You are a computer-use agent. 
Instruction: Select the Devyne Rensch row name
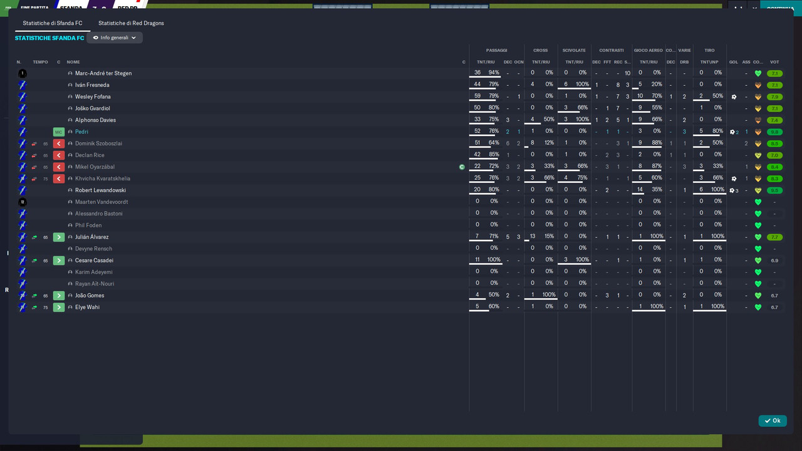click(93, 249)
